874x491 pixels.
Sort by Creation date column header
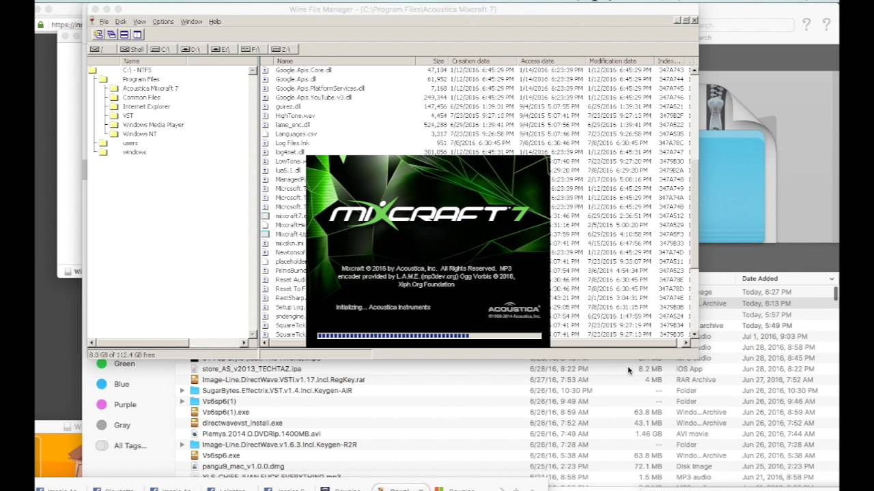[482, 61]
